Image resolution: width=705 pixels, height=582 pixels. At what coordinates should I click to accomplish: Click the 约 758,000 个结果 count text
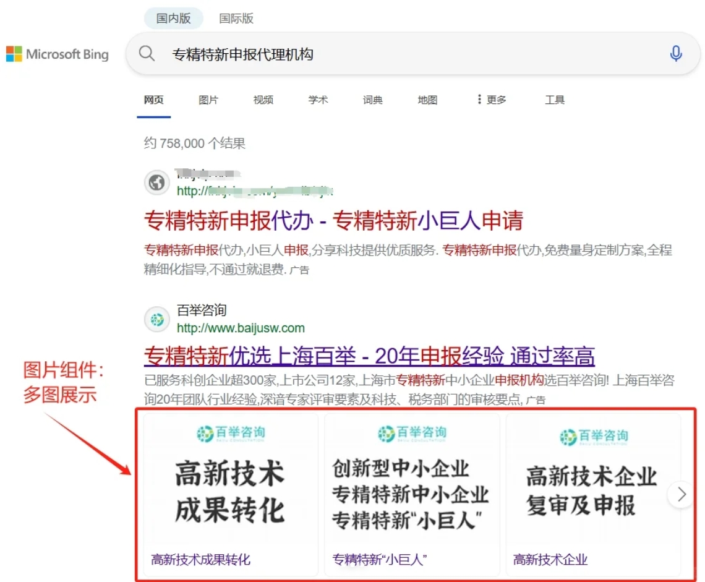tap(194, 143)
